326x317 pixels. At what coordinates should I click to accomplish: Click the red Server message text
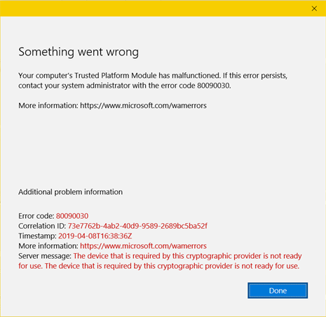click(160, 261)
